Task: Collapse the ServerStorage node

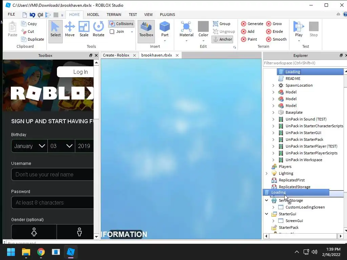Action: [x=266, y=200]
